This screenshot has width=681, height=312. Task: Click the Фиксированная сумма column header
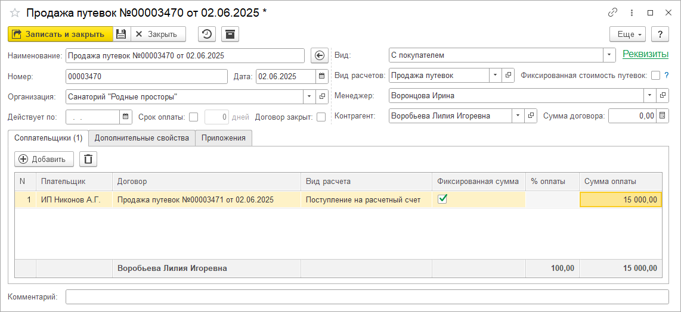479,182
